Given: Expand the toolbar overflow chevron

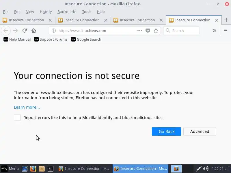Looking at the screenshot, I should click(x=214, y=31).
